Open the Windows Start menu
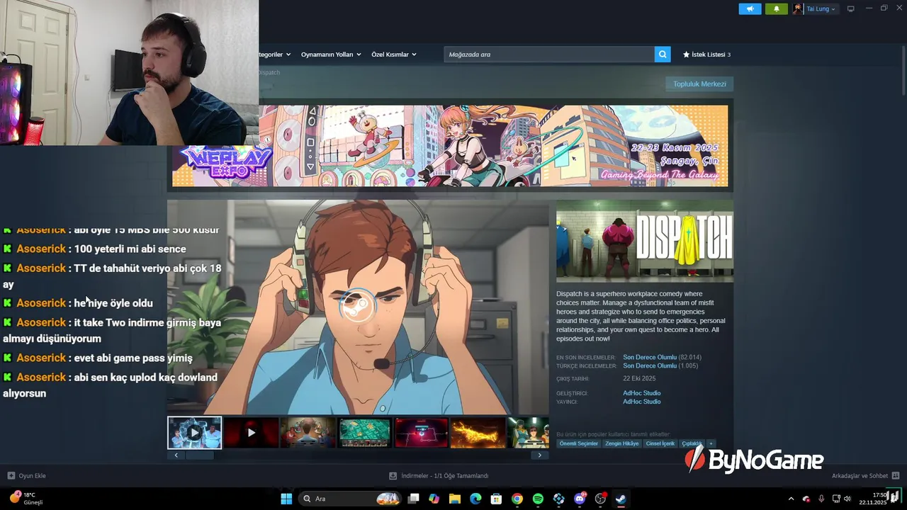Image resolution: width=907 pixels, height=510 pixels. pos(286,499)
